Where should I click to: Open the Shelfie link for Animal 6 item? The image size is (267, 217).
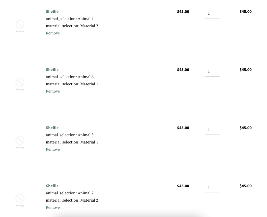point(52,70)
